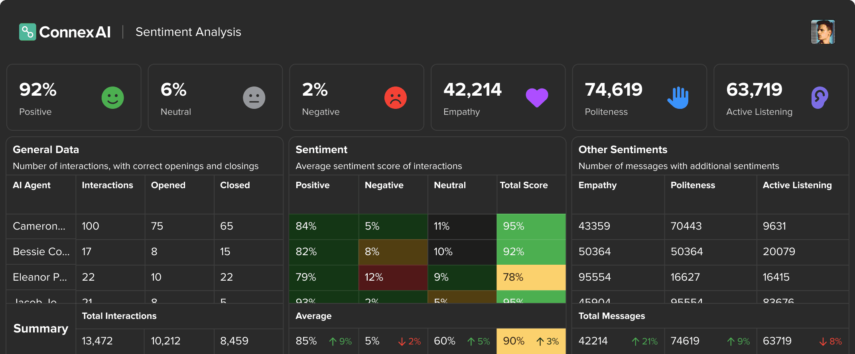
Task: Select the Bessie Co... agent row
Action: [x=41, y=252]
